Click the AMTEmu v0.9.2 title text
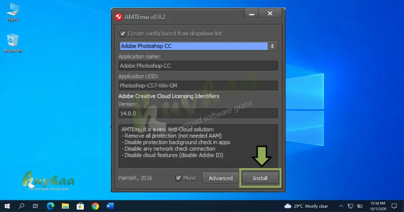The image size is (404, 212). [x=145, y=17]
